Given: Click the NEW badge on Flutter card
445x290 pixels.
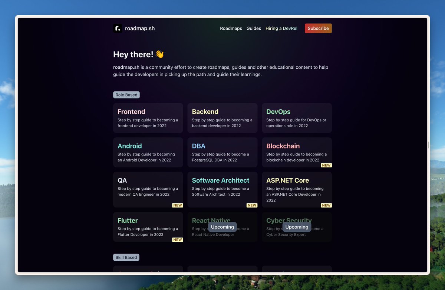Looking at the screenshot, I should tap(178, 240).
